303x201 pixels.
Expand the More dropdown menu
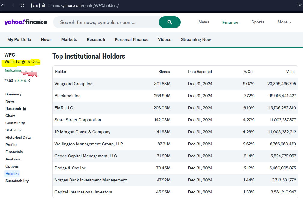pos(284,22)
